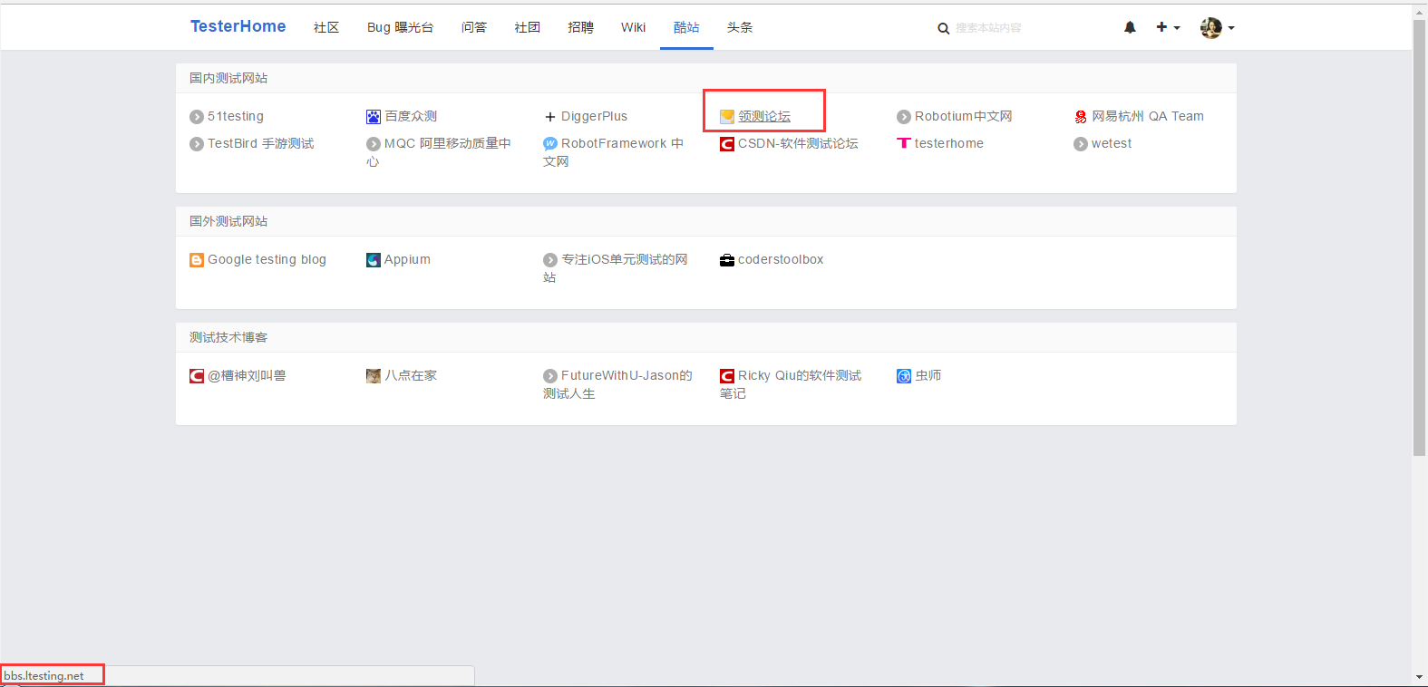Viewport: 1428px width, 687px height.
Task: Click the 百度众测 paw icon
Action: (374, 117)
